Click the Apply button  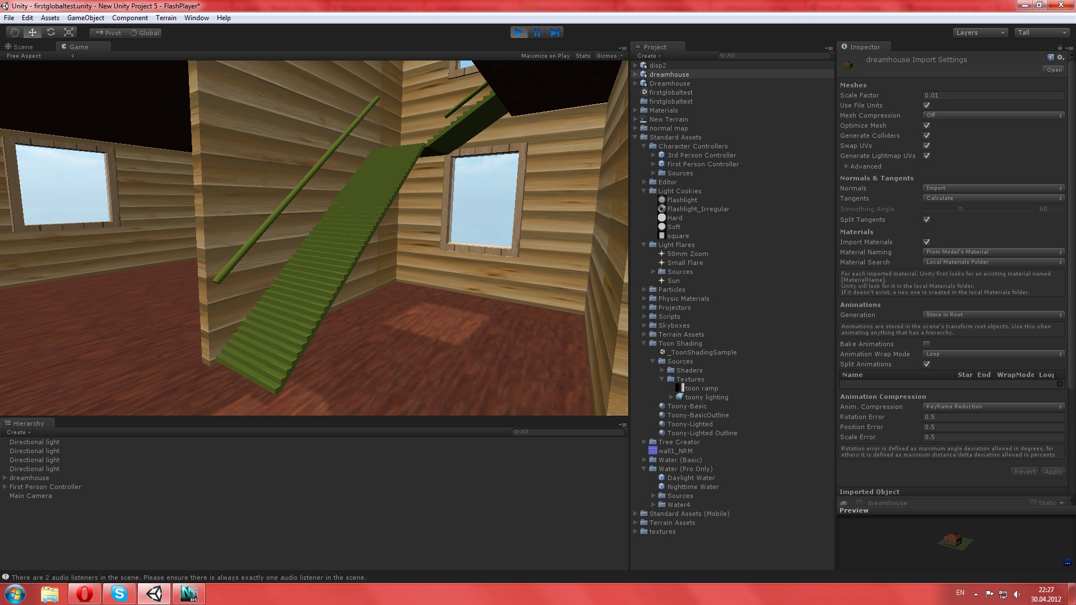pyautogui.click(x=1053, y=472)
